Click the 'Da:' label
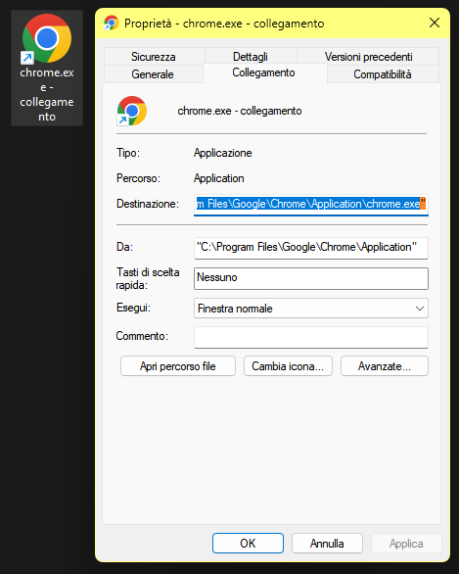Viewport: 459px width, 574px height. 124,247
